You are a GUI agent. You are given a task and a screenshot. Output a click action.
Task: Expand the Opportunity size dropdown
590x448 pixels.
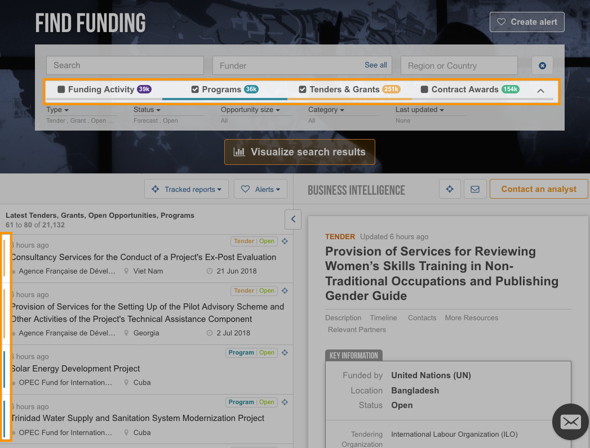[x=251, y=110]
